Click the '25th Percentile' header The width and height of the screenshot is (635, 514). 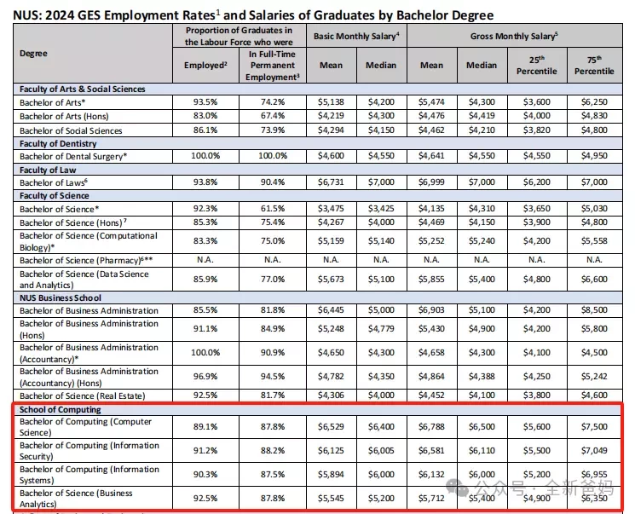[x=537, y=66]
